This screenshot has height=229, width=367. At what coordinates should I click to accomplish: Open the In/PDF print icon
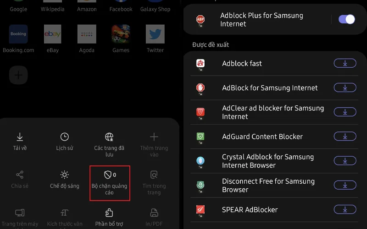(154, 213)
